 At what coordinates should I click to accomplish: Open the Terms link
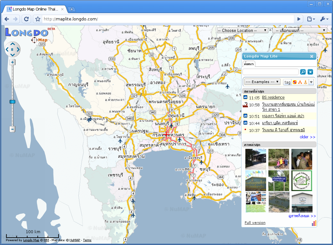tap(87, 240)
